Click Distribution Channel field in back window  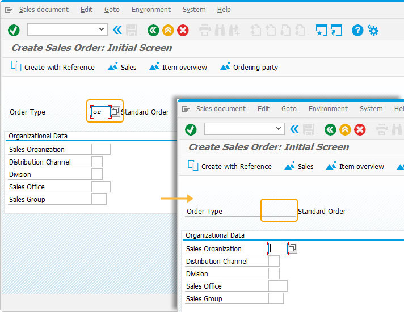click(97, 162)
